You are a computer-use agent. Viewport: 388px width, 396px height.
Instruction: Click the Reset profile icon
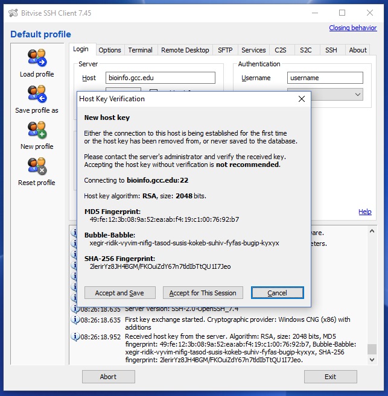click(37, 166)
